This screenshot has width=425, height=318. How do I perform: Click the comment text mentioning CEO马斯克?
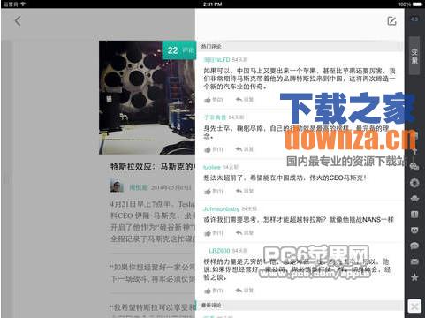coord(285,178)
